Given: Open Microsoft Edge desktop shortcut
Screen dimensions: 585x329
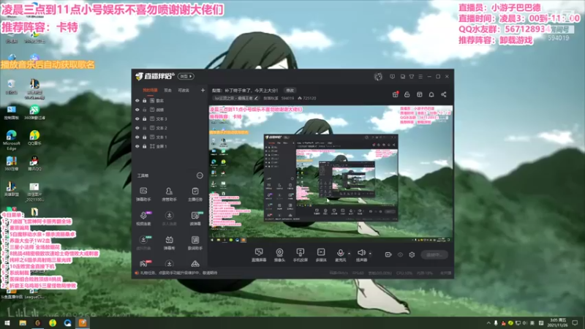Looking at the screenshot, I should pos(11,140).
